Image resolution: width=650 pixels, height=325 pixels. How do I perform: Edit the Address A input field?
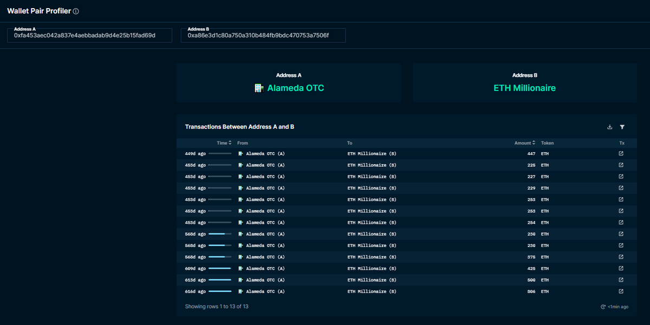[89, 35]
